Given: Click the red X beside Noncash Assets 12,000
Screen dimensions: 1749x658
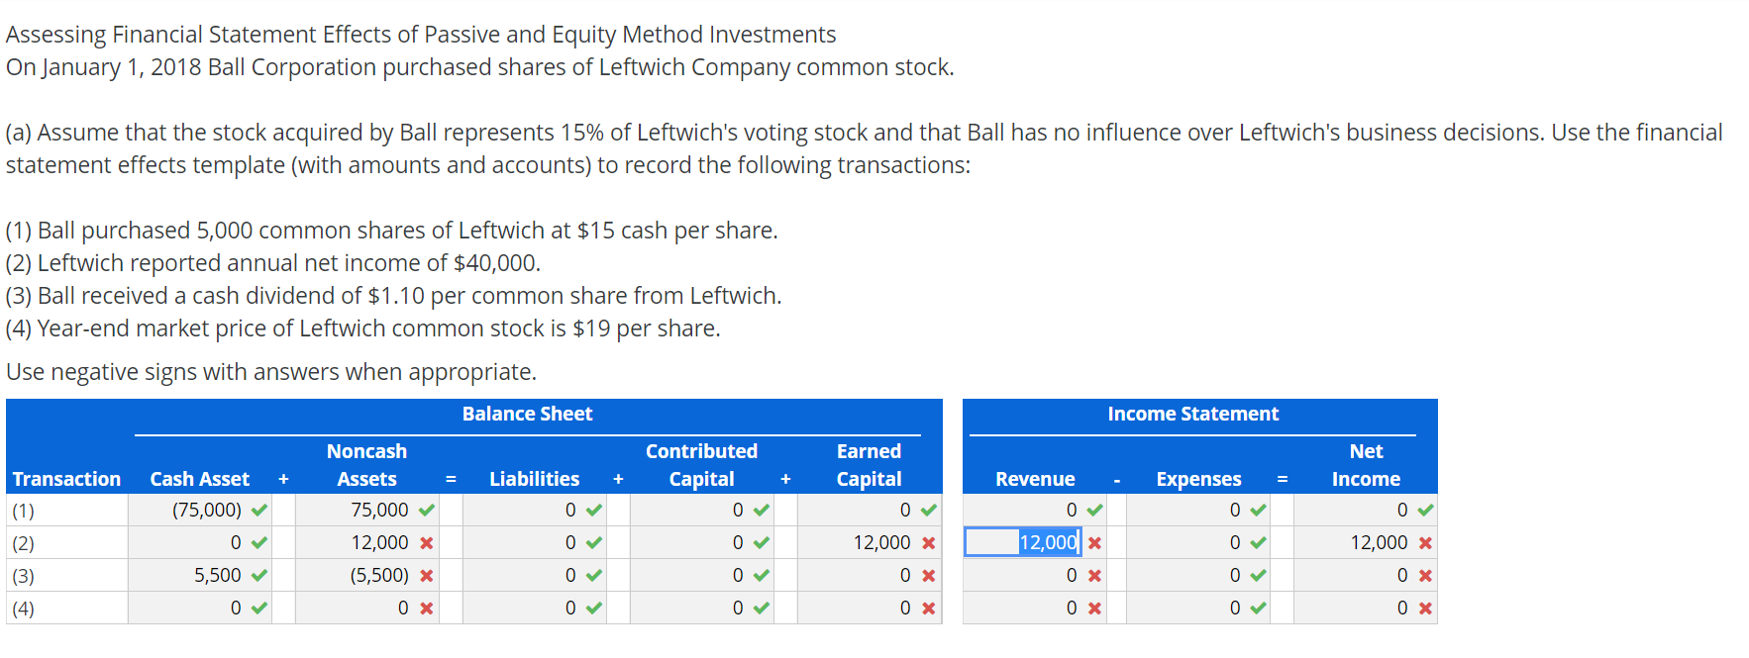Looking at the screenshot, I should 427,542.
